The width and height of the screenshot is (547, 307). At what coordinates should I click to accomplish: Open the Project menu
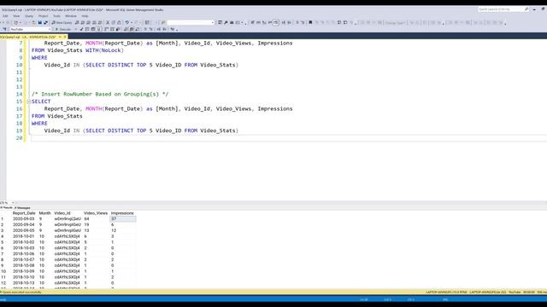pos(44,16)
